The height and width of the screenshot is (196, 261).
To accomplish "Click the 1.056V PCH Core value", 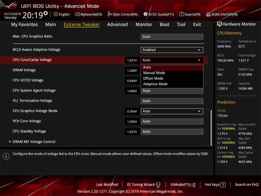I will pyautogui.click(x=132, y=122).
